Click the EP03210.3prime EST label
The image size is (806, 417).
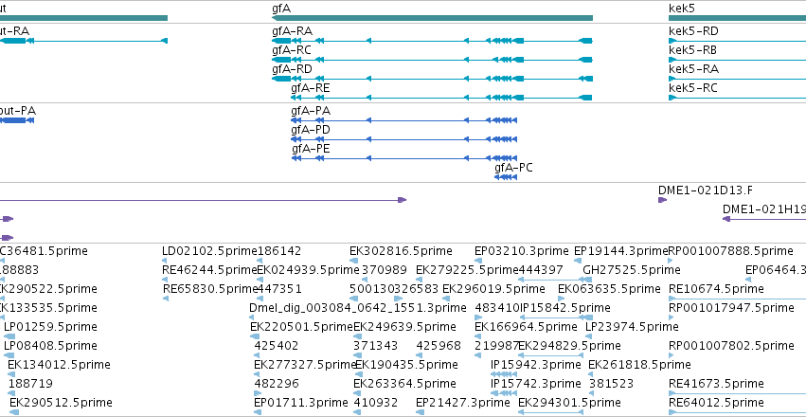point(522,251)
